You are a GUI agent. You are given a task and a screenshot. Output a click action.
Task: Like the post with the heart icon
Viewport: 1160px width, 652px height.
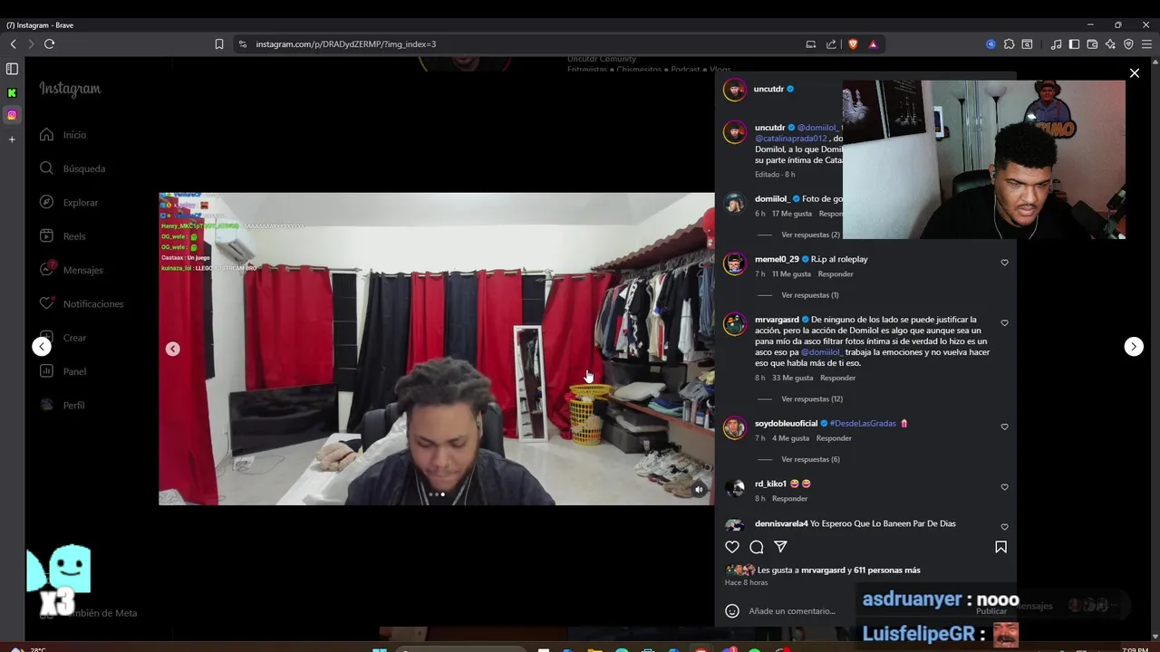[x=732, y=547]
